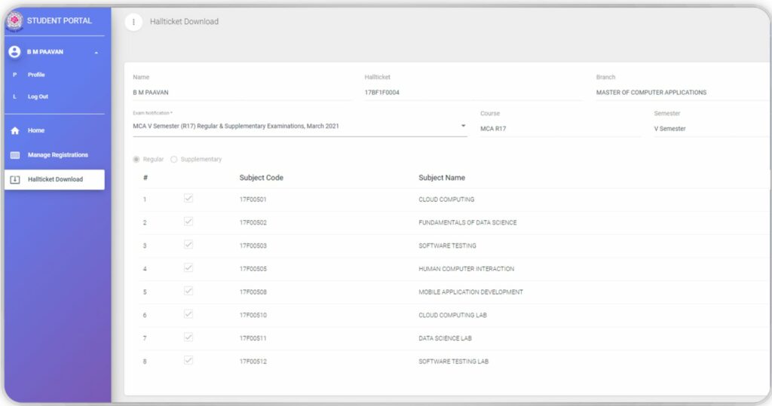772x406 pixels.
Task: Click the user avatar icon beside B M PAAVAN
Action: 14,52
